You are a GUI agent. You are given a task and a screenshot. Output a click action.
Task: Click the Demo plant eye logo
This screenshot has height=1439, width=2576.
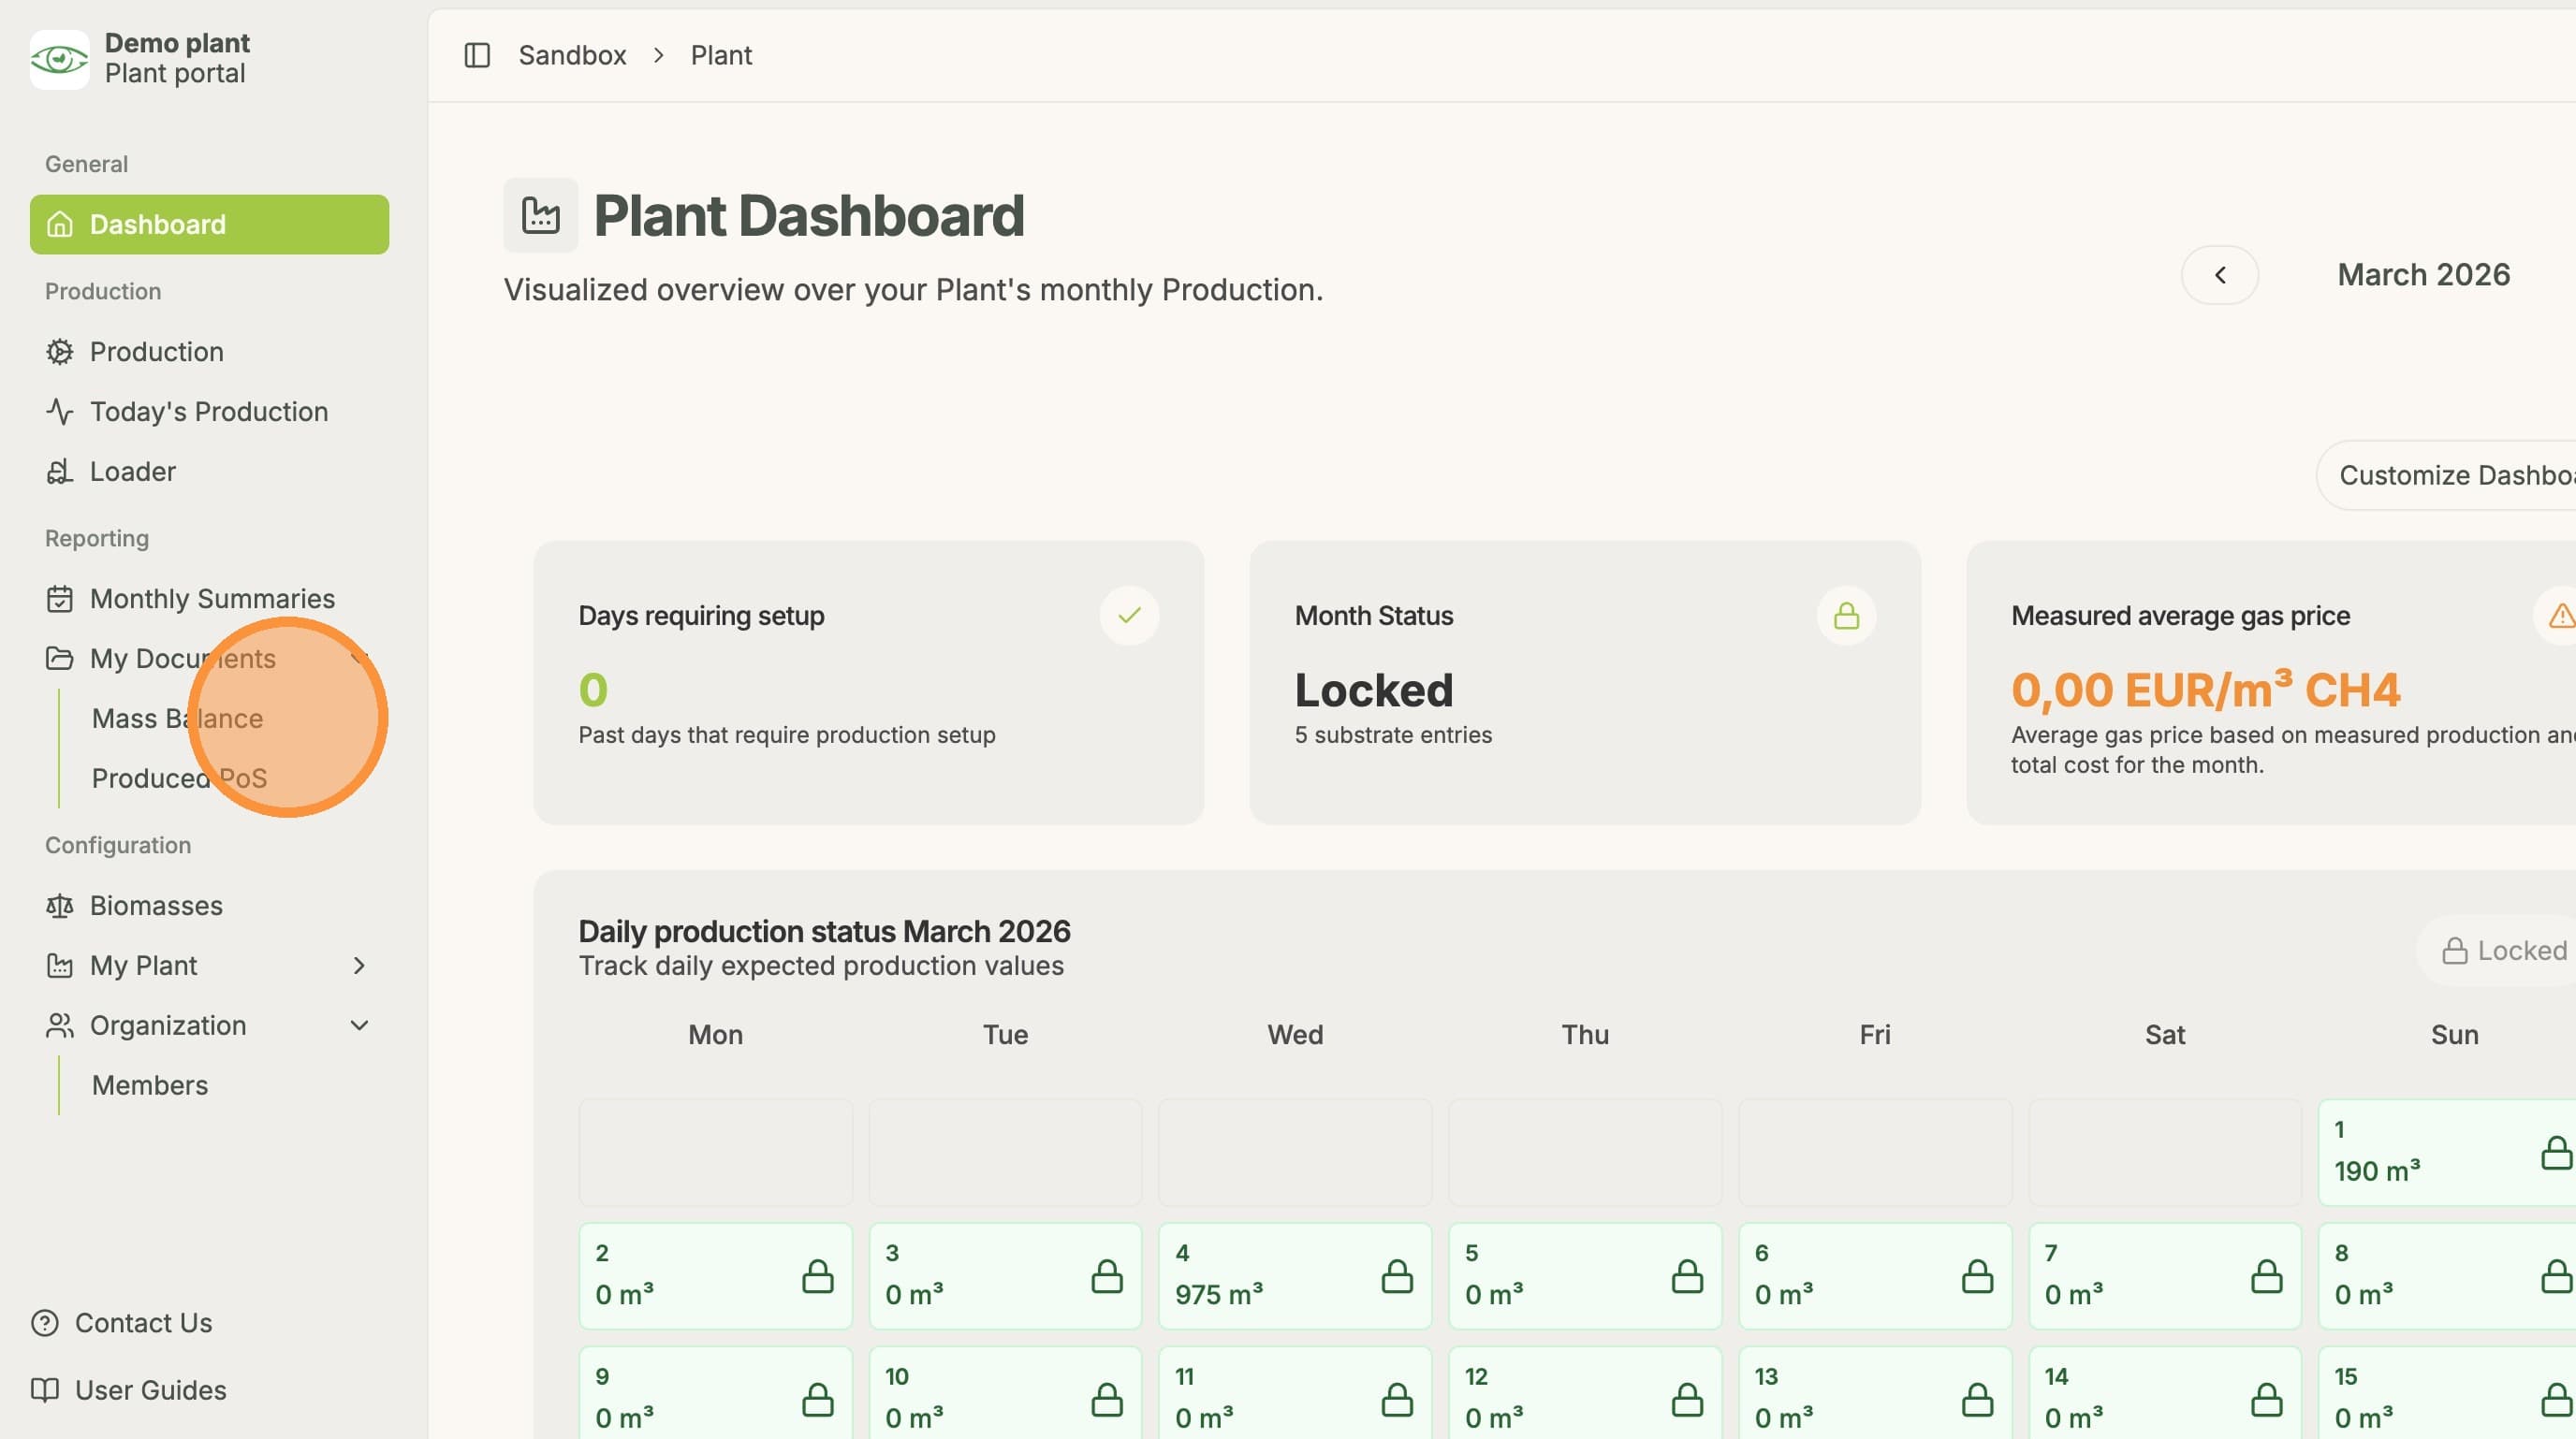click(59, 59)
